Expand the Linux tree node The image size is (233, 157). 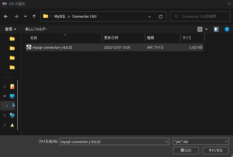[4, 125]
